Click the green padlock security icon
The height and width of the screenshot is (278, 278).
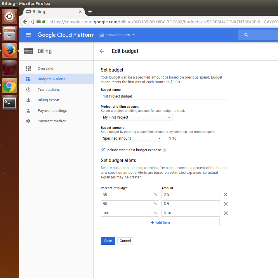pos(44,22)
